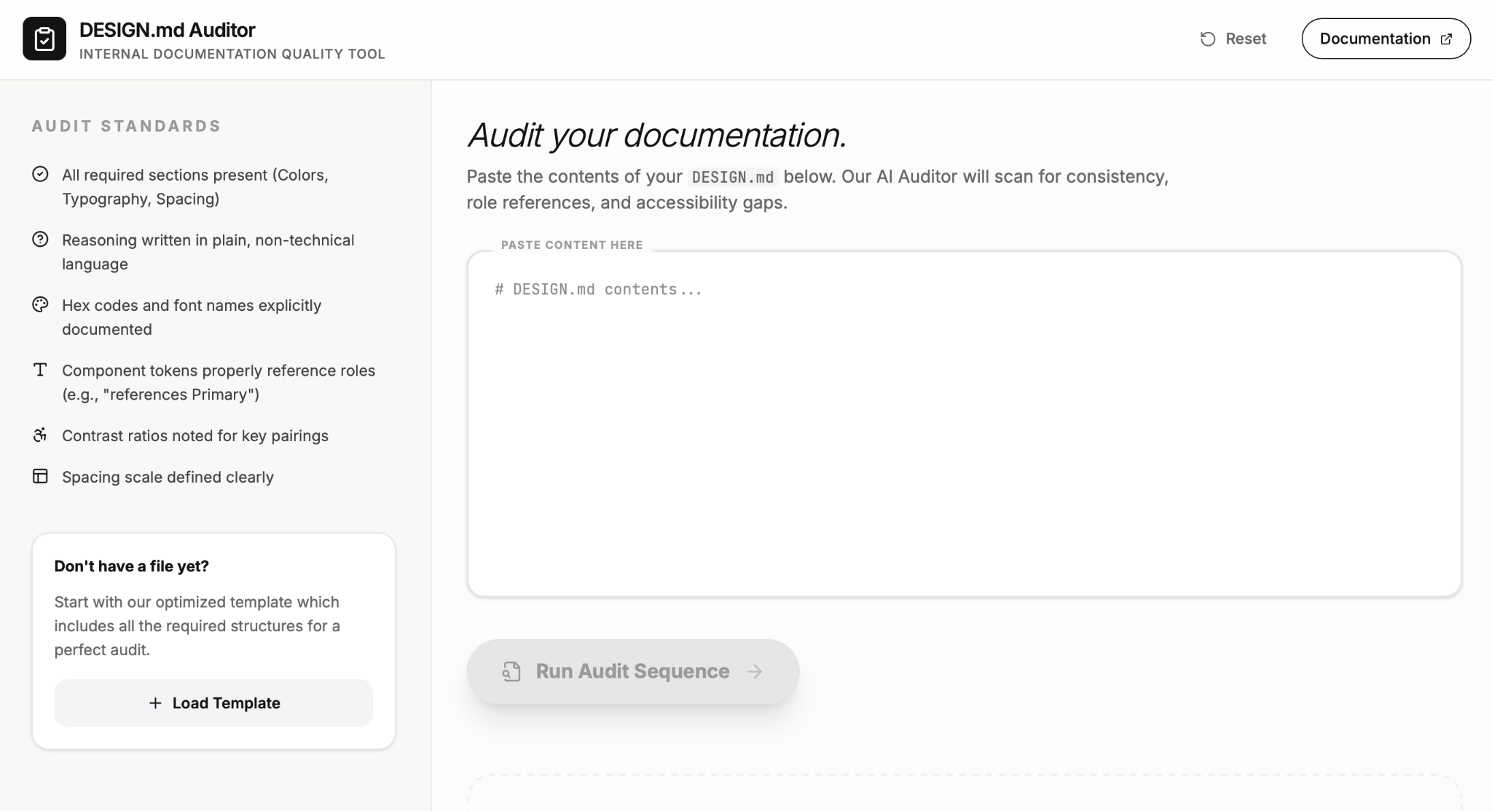Click the AUDIT STANDARDS heading
Image resolution: width=1492 pixels, height=811 pixels.
(126, 126)
